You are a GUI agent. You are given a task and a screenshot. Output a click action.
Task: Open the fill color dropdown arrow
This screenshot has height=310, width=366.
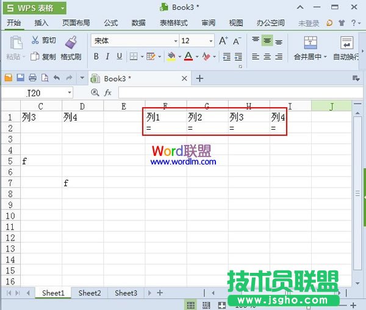180,57
